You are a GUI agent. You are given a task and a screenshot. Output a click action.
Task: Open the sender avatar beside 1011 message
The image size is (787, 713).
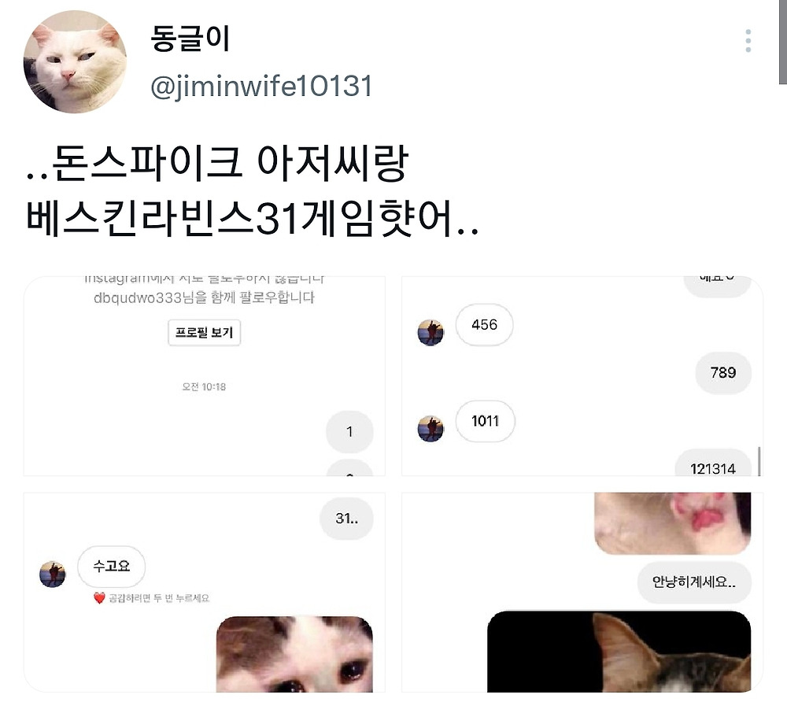430,428
